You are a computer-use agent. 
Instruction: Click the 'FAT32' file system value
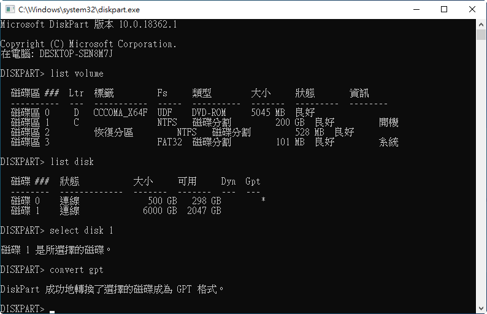169,142
